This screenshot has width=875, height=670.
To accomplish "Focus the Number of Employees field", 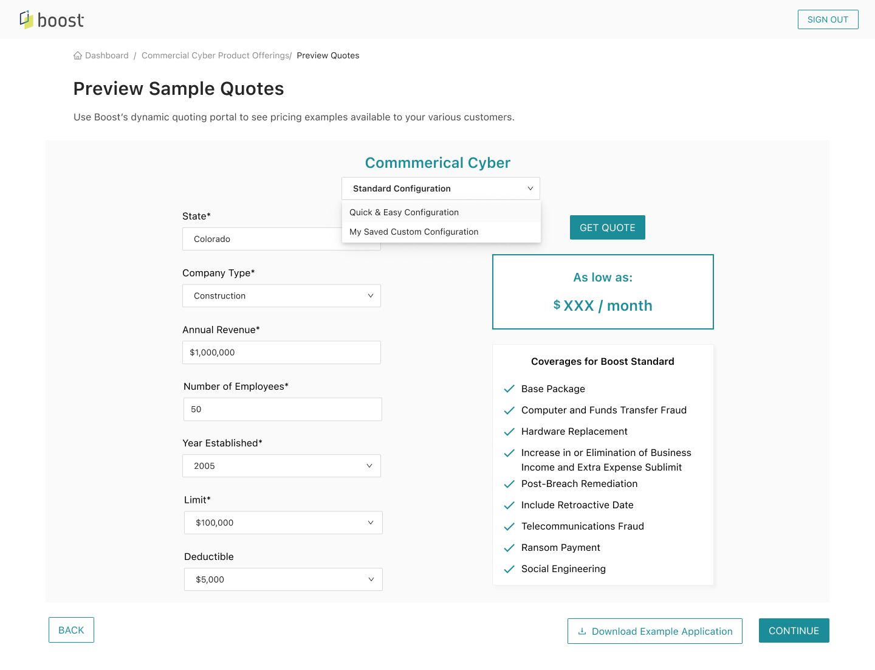I will [283, 409].
